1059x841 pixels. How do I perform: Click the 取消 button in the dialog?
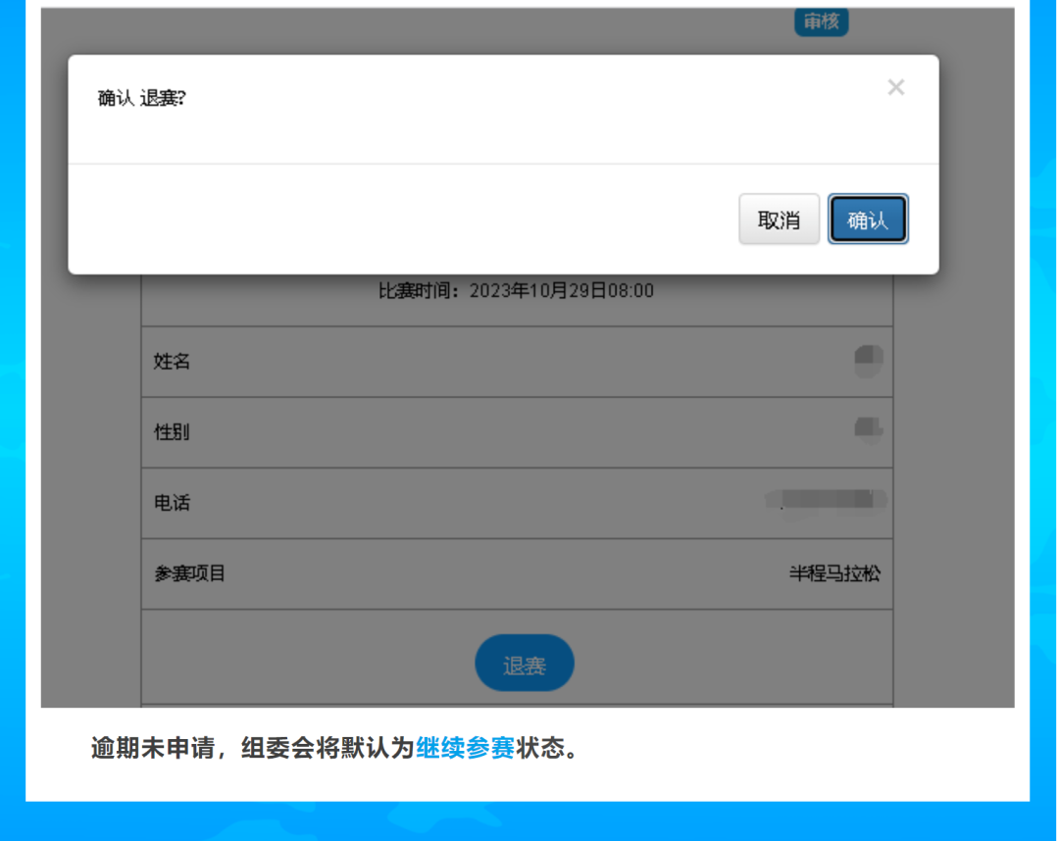tap(779, 220)
